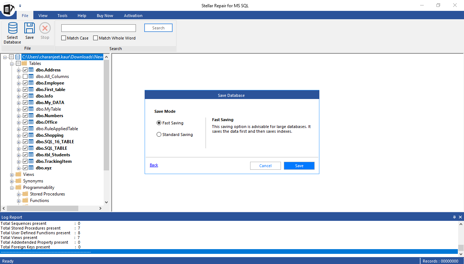Close the Log Report panel
Image resolution: width=464 pixels, height=264 pixels.
(460, 217)
